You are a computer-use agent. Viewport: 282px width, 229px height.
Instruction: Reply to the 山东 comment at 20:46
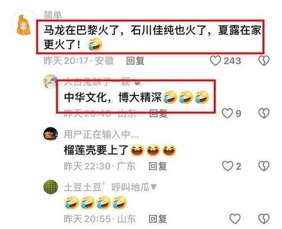tap(158, 113)
